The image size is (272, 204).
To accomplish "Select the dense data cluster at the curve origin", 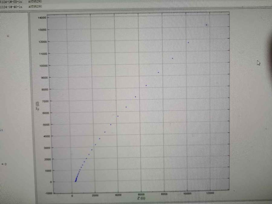I will point(76,179).
